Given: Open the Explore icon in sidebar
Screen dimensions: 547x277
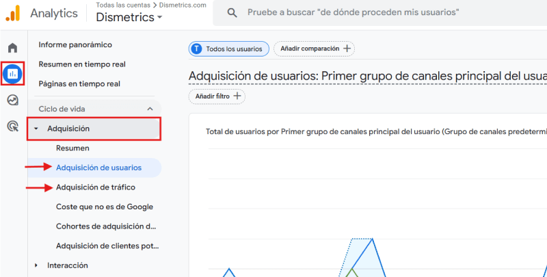Looking at the screenshot, I should (12, 100).
